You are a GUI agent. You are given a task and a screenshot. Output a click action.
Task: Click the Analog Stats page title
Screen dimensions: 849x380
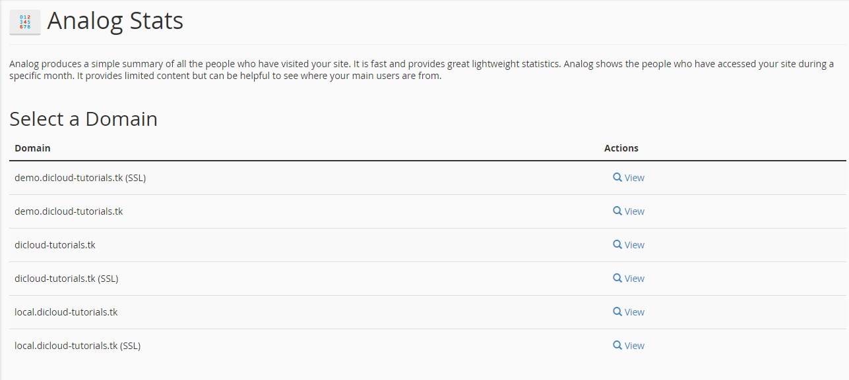[115, 22]
